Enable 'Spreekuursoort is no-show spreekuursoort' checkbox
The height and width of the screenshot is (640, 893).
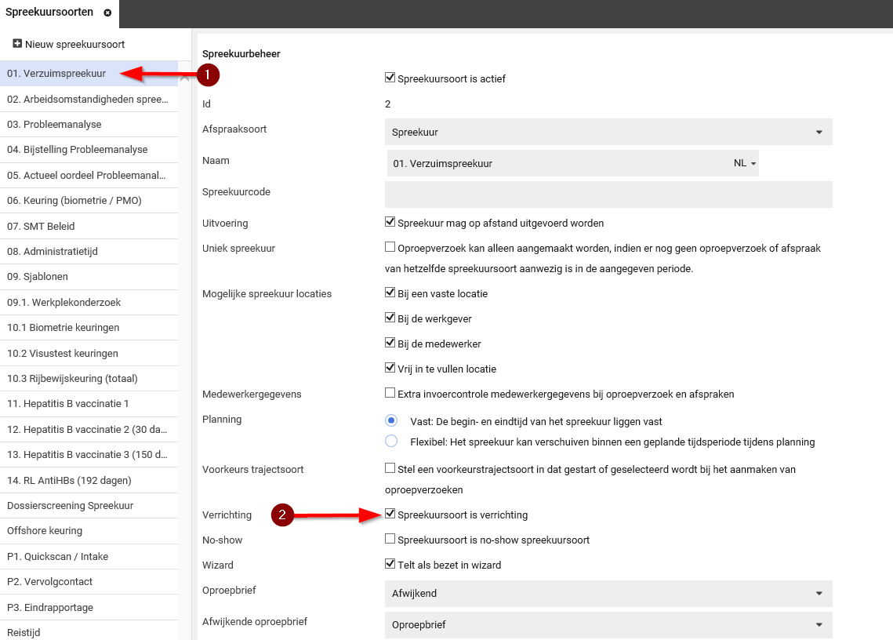pyautogui.click(x=390, y=540)
